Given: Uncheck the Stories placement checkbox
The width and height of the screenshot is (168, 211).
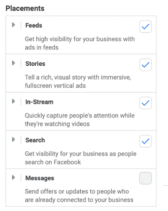Looking at the screenshot, I should [145, 65].
